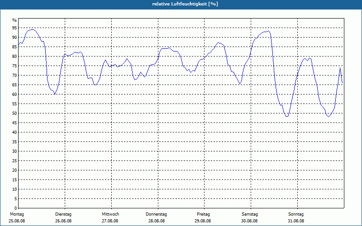Select the date "30.08.08"

point(249,221)
